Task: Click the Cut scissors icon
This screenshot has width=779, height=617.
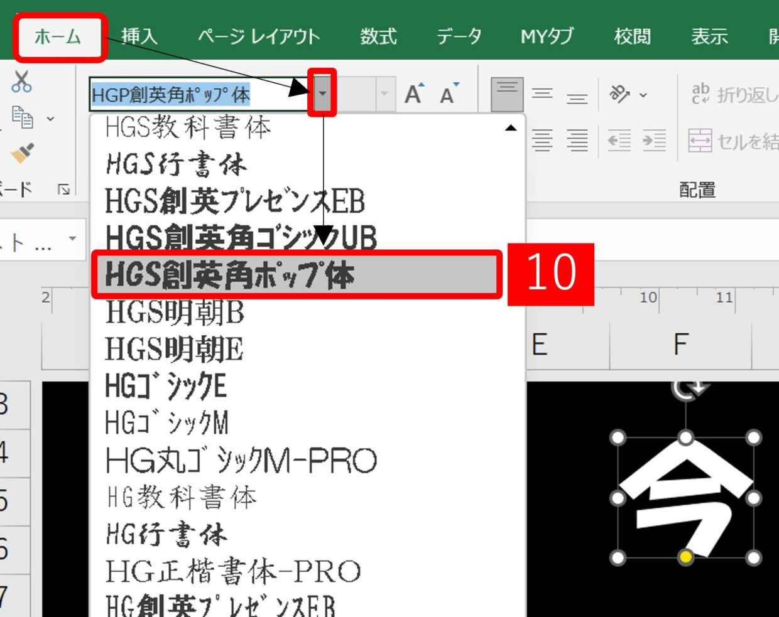Action: tap(21, 82)
